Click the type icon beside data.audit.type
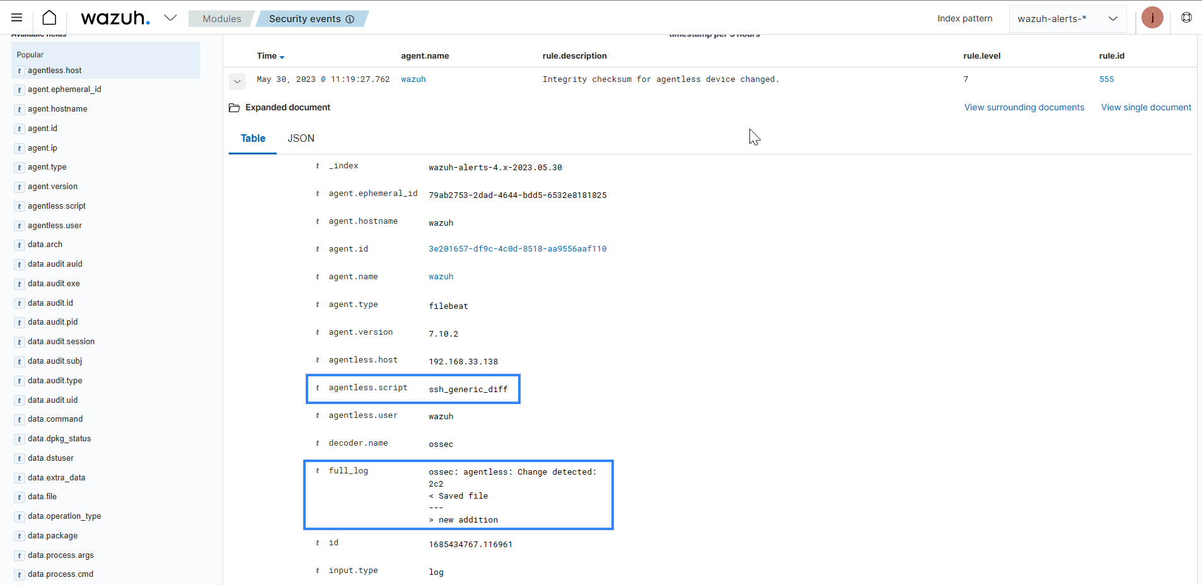The width and height of the screenshot is (1202, 585). 20,381
